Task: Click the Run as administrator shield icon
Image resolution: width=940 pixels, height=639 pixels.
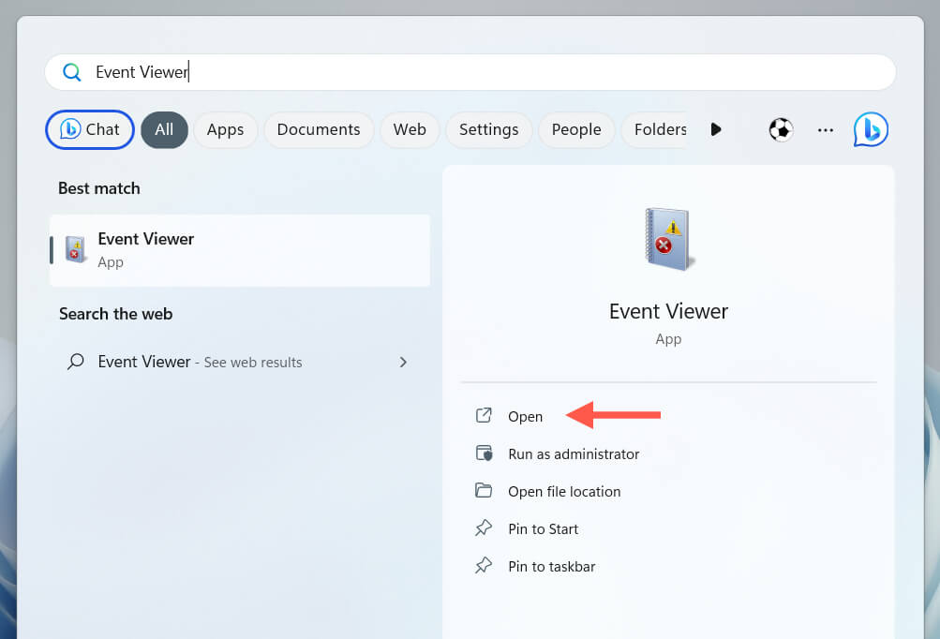Action: pyautogui.click(x=484, y=453)
